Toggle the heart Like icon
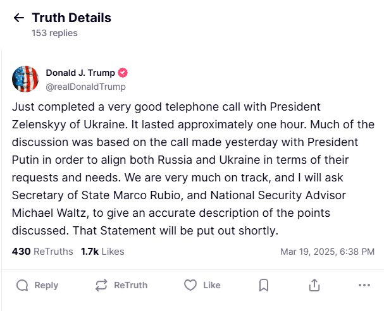 tap(190, 285)
